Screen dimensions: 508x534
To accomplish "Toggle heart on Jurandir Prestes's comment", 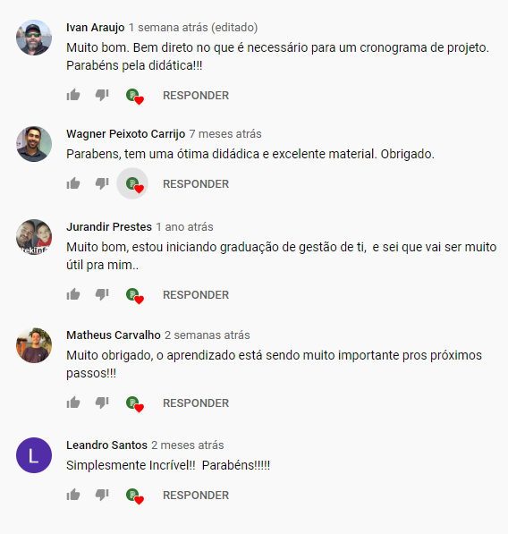I will point(134,295).
